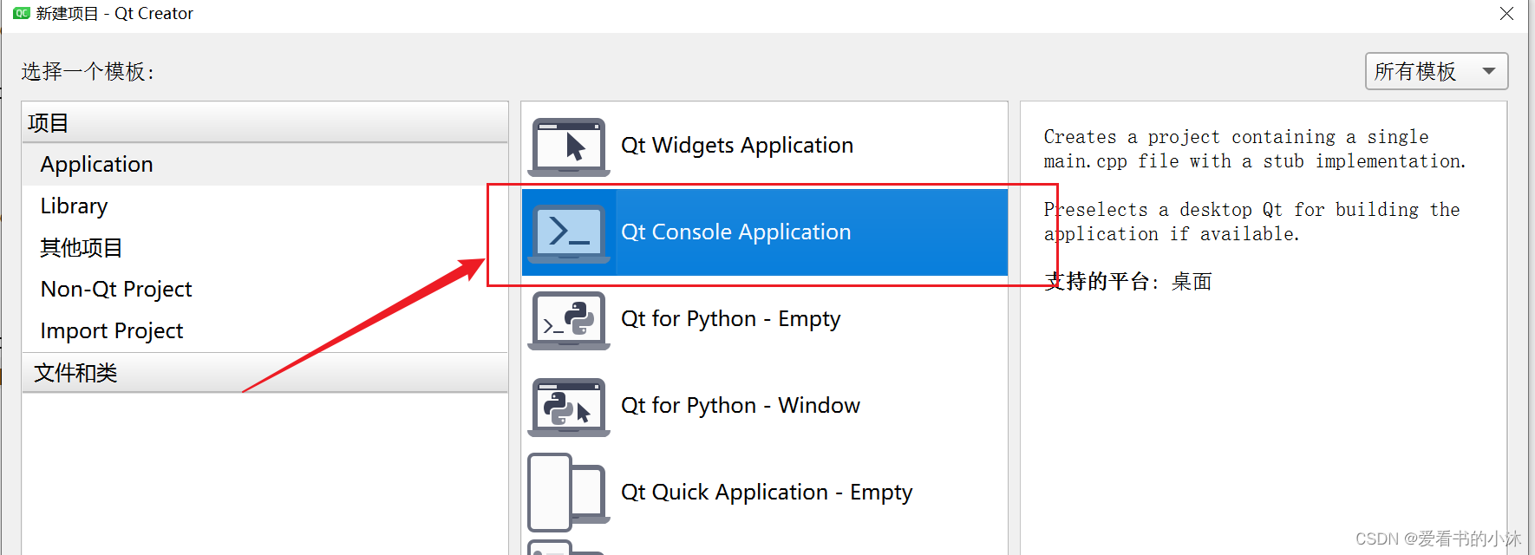Click the Qt Creator logo in title bar
The width and height of the screenshot is (1535, 555).
(x=22, y=13)
